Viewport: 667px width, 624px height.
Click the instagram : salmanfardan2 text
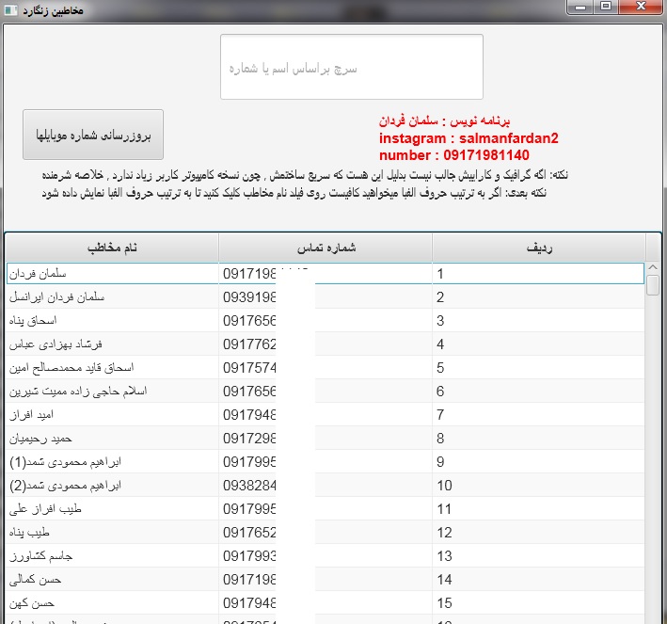[x=468, y=138]
